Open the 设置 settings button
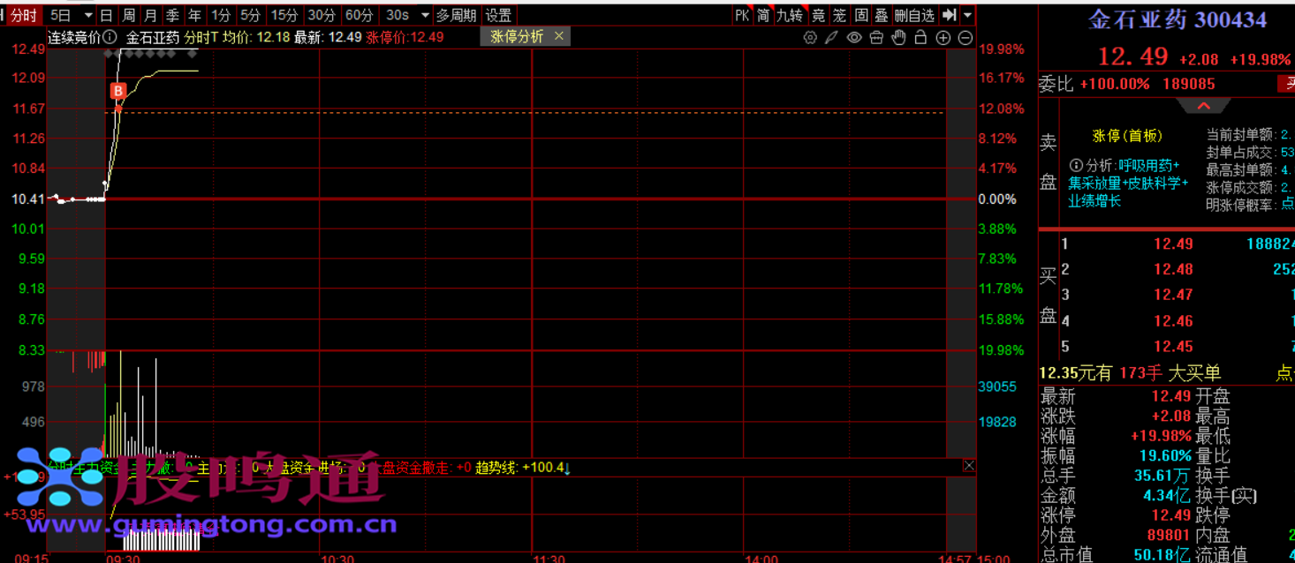The height and width of the screenshot is (563, 1295). point(498,15)
